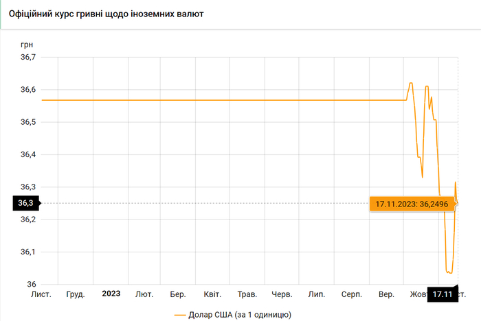The width and height of the screenshot is (481, 321).
Task: Select the Трав. month axis label
Action: 247,294
